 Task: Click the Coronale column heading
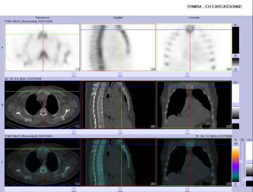[194, 18]
